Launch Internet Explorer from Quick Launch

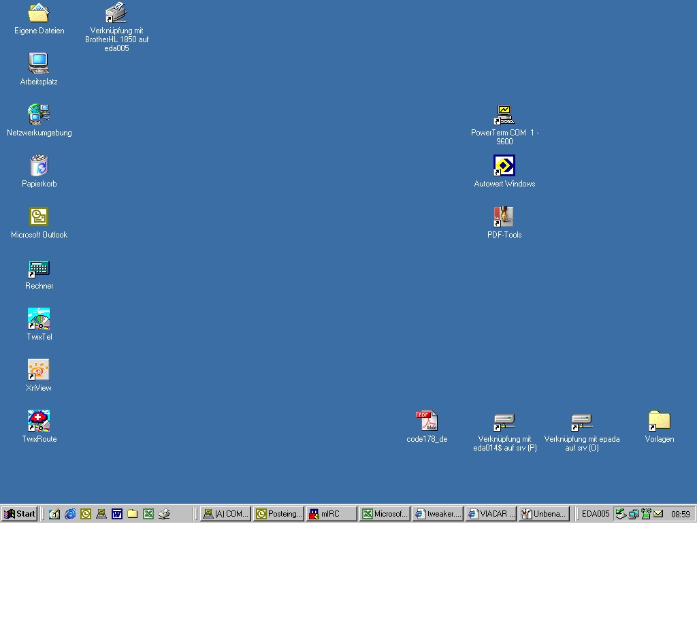click(x=70, y=514)
